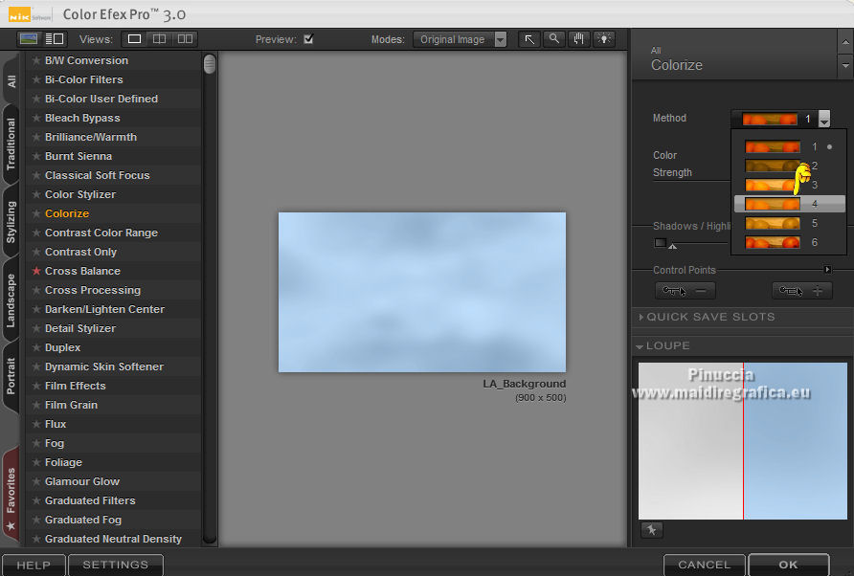Viewport: 854px width, 576px height.
Task: Open the Stylizing filters tab
Action: (x=11, y=222)
